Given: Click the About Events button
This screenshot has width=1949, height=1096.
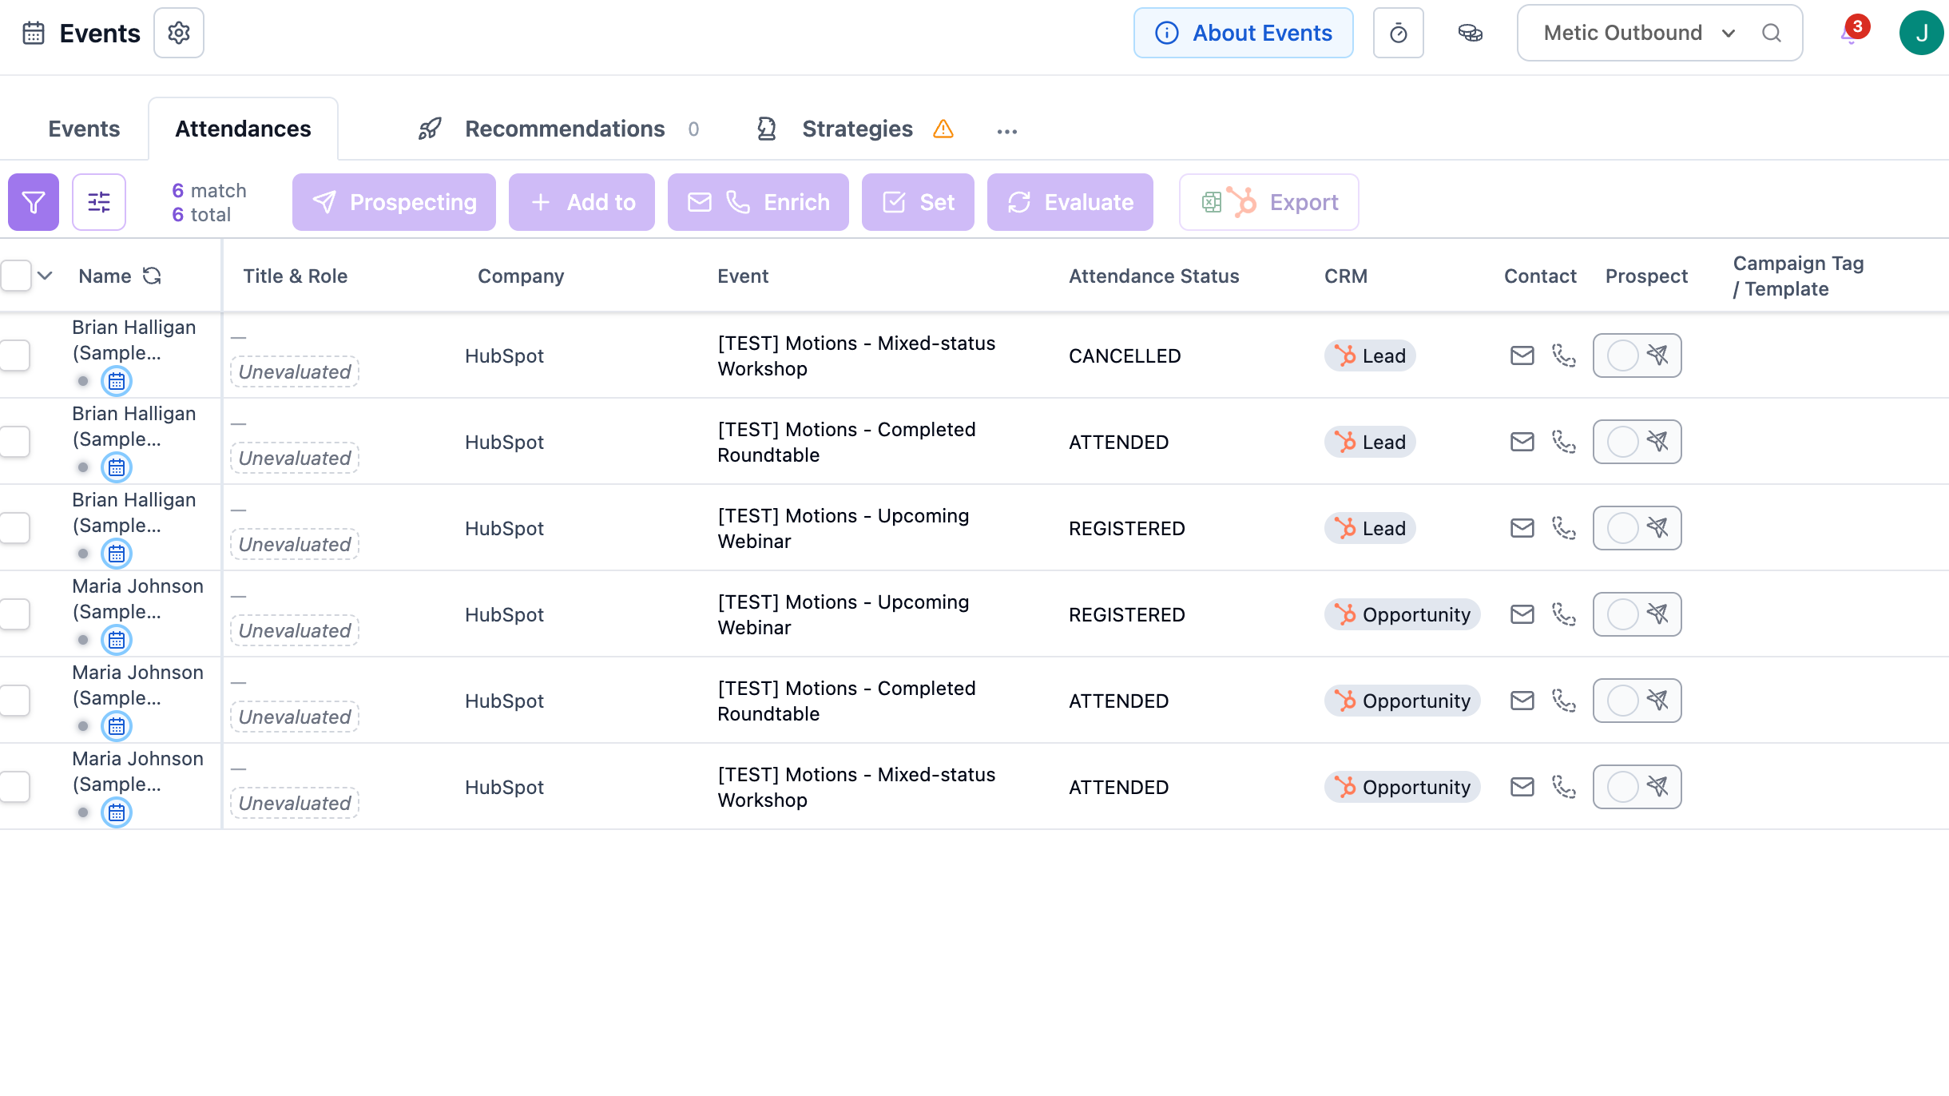Looking at the screenshot, I should [x=1244, y=33].
